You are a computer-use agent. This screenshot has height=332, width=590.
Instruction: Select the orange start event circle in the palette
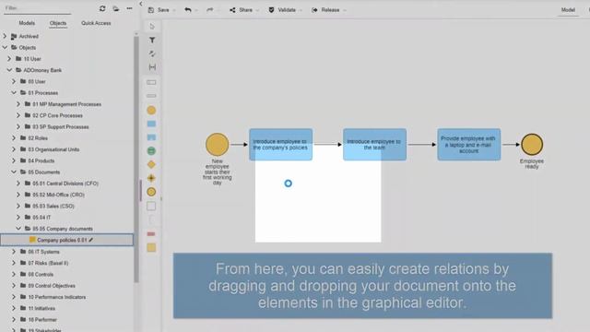(x=151, y=111)
